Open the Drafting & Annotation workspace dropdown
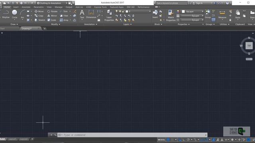The image size is (255, 143). point(52,3)
